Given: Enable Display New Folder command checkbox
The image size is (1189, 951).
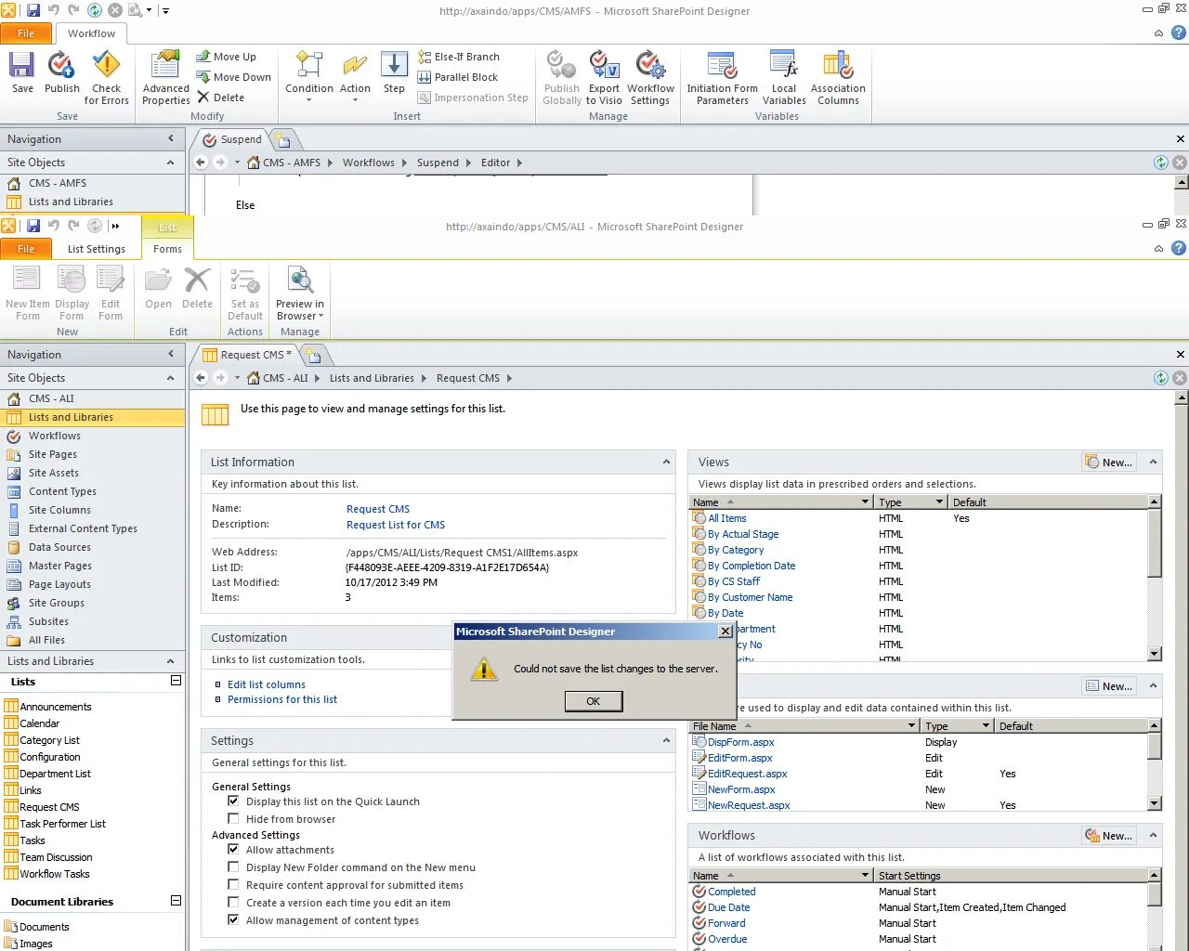Looking at the screenshot, I should pyautogui.click(x=233, y=866).
